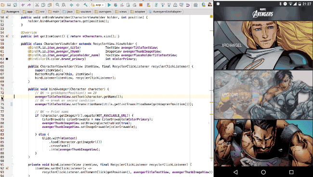Open the Ares card in the emulator

pyautogui.click(x=263, y=143)
